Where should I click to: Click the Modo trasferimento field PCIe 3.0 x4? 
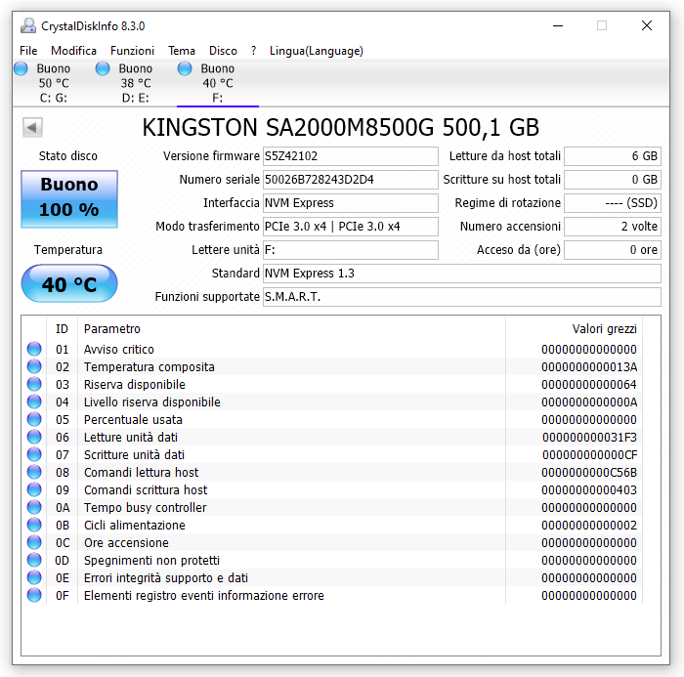(350, 227)
